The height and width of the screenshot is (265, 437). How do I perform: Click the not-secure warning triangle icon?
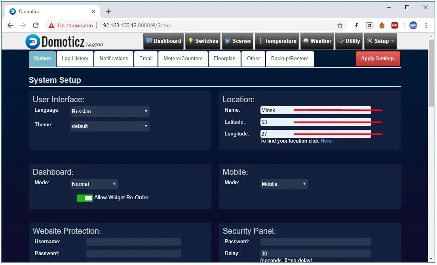[51, 25]
